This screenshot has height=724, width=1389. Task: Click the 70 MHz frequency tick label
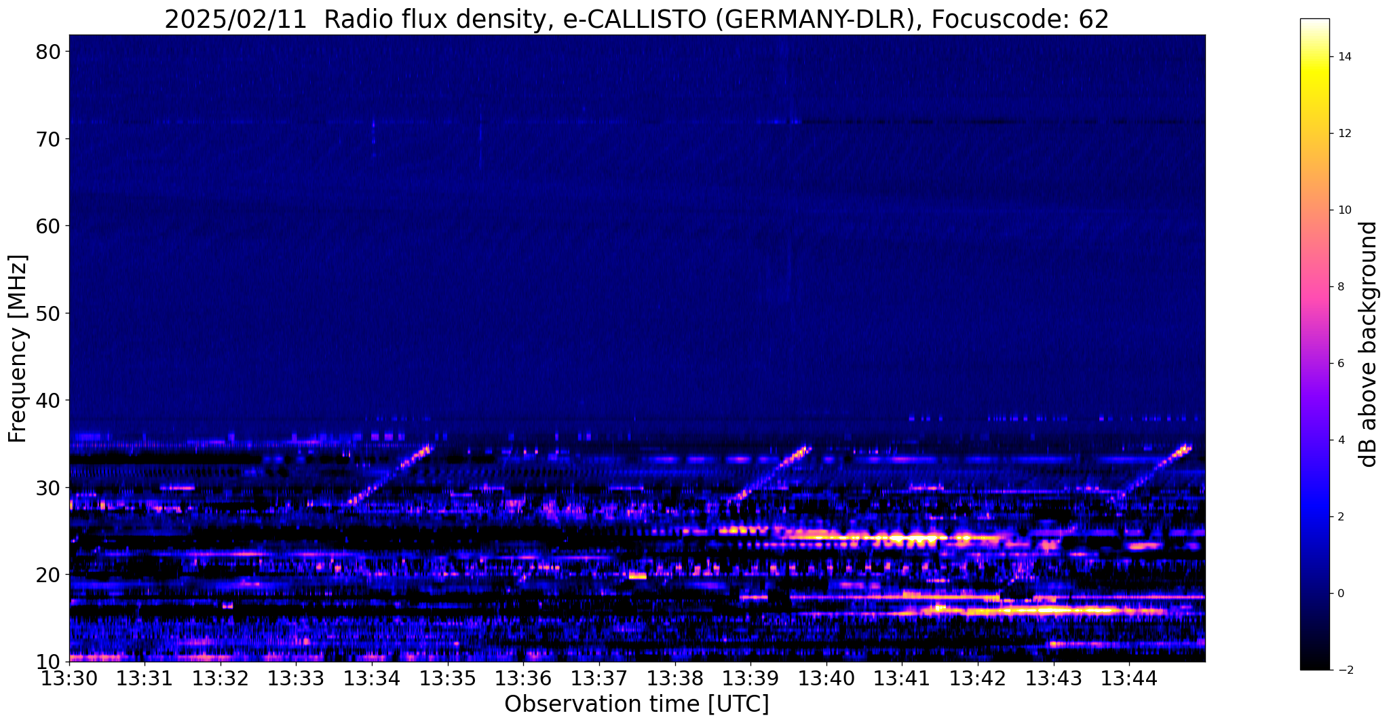(48, 139)
